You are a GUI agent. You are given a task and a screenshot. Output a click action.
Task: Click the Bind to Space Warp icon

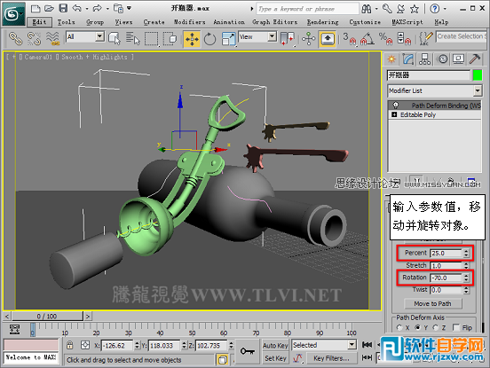[52, 38]
